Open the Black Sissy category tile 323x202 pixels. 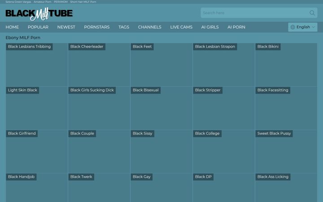[x=161, y=151]
